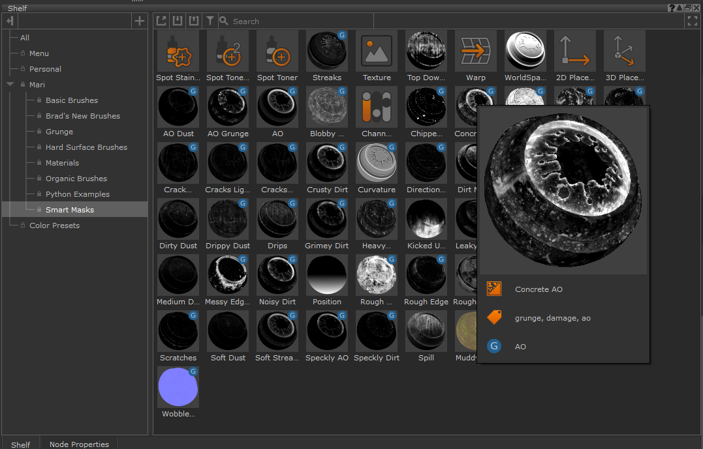Click the lock icon beside Personal shelf

23,69
